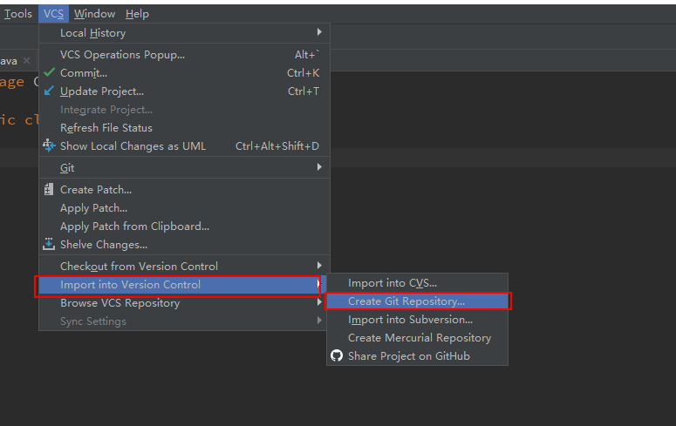Screen dimensions: 676x426
Task: Choose Import into Subversion
Action: (x=410, y=320)
